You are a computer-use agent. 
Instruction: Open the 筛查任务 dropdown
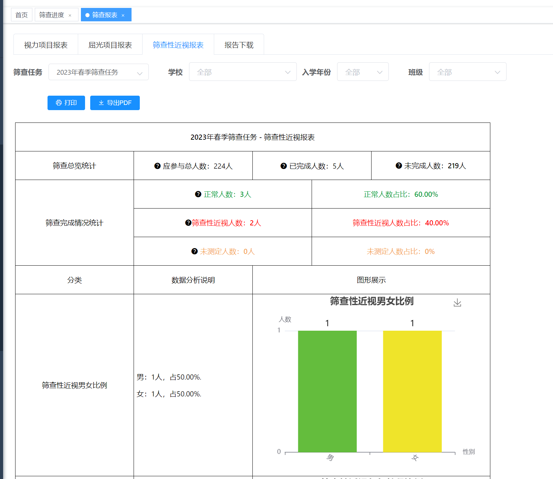(98, 72)
